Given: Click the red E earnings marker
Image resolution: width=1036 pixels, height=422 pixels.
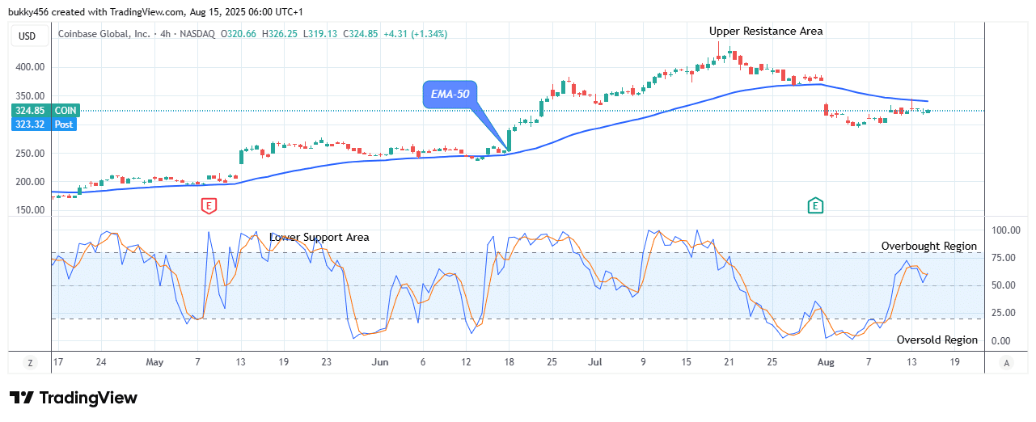Looking at the screenshot, I should pyautogui.click(x=209, y=206).
